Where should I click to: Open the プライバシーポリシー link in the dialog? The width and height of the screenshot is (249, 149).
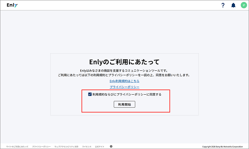[x=124, y=87]
